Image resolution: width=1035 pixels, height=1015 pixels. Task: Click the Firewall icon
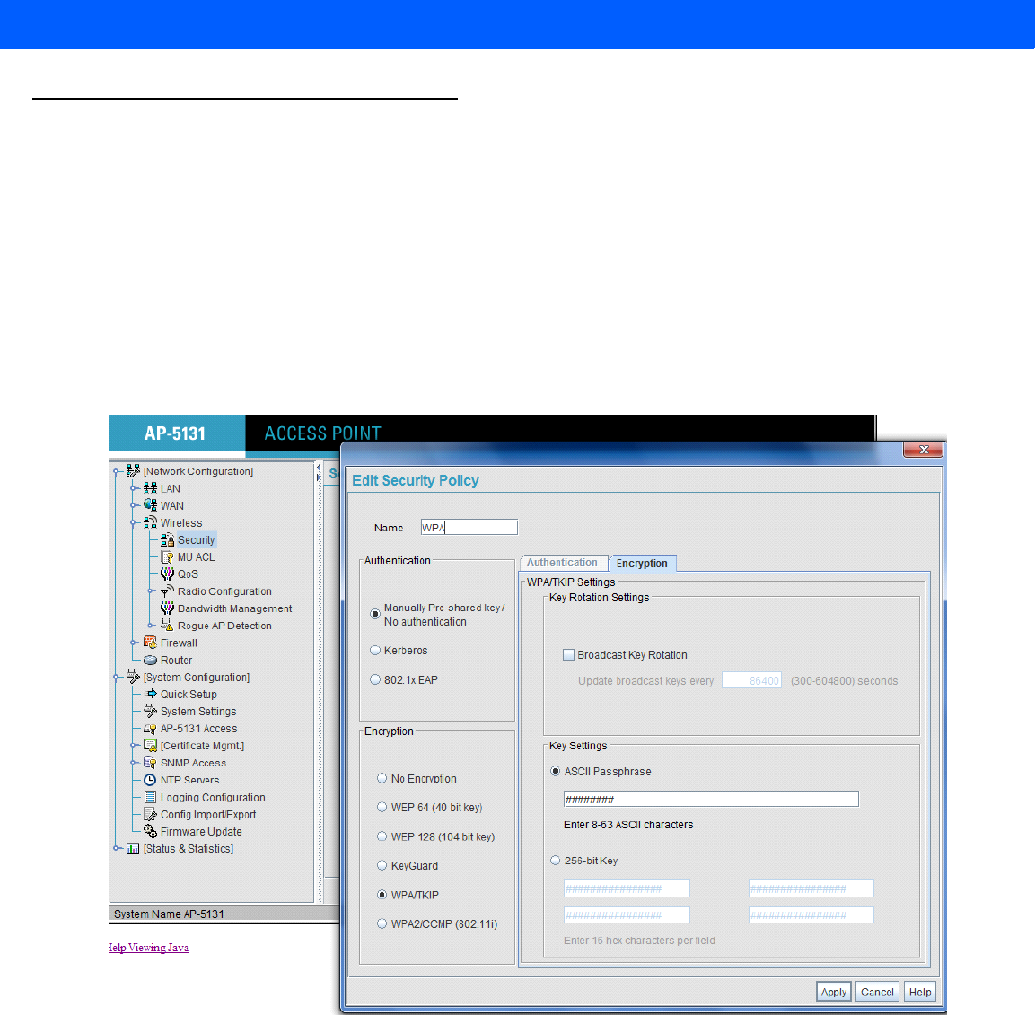coord(151,643)
